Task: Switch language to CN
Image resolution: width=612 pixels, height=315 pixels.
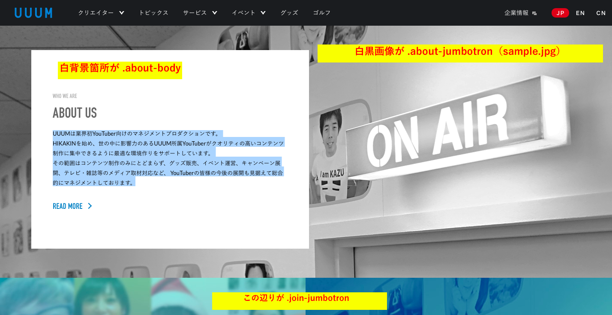Action: tap(601, 13)
